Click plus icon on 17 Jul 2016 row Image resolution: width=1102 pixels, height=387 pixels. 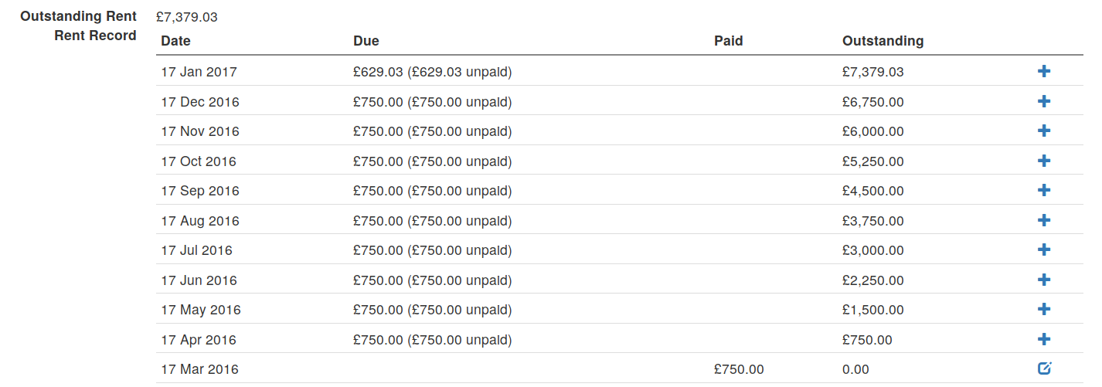tap(1043, 250)
